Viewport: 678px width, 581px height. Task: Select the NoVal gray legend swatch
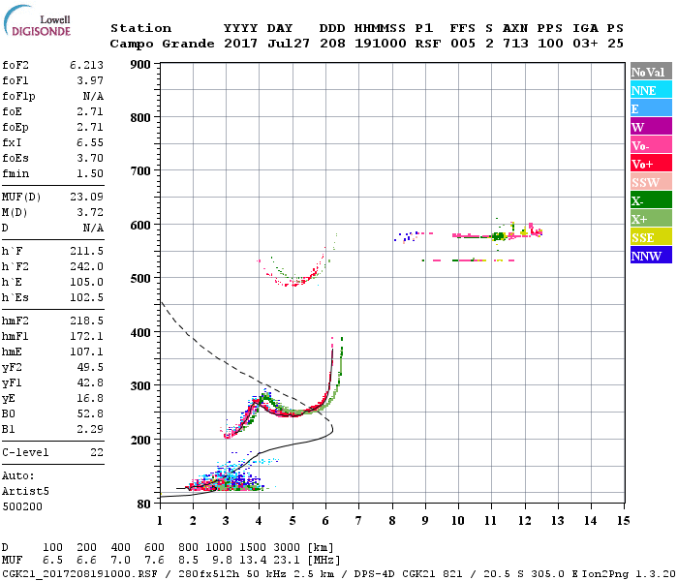(651, 72)
